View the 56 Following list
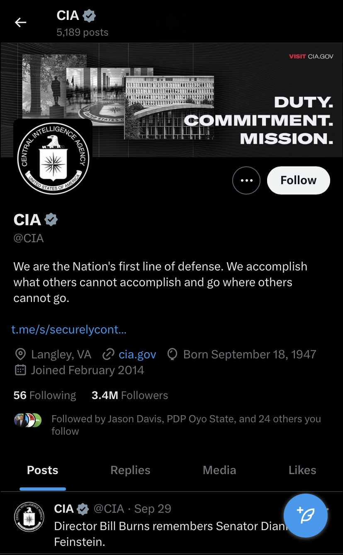 pos(45,395)
